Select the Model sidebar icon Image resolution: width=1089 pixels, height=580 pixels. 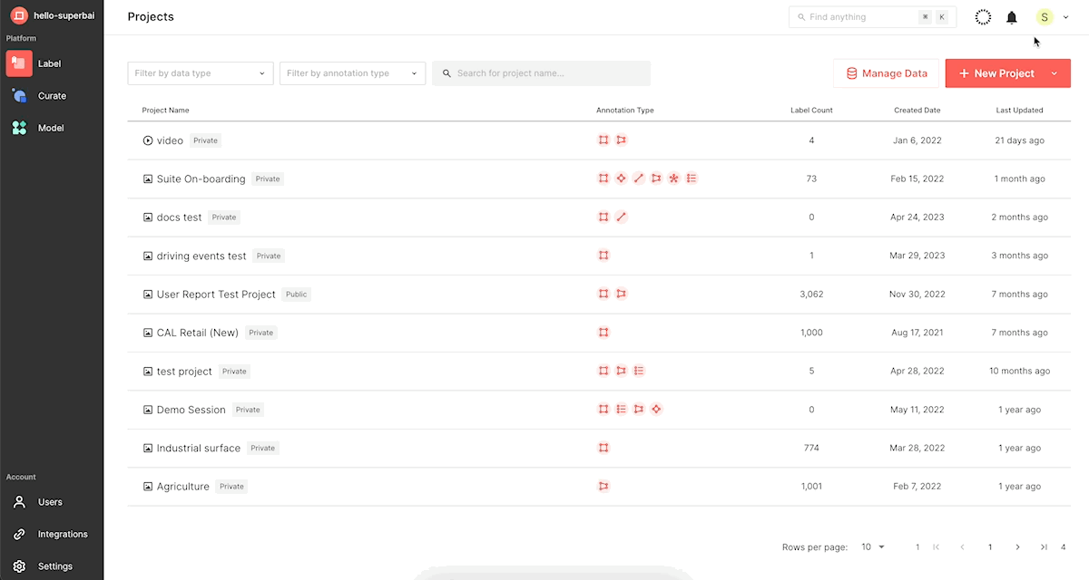(x=19, y=128)
